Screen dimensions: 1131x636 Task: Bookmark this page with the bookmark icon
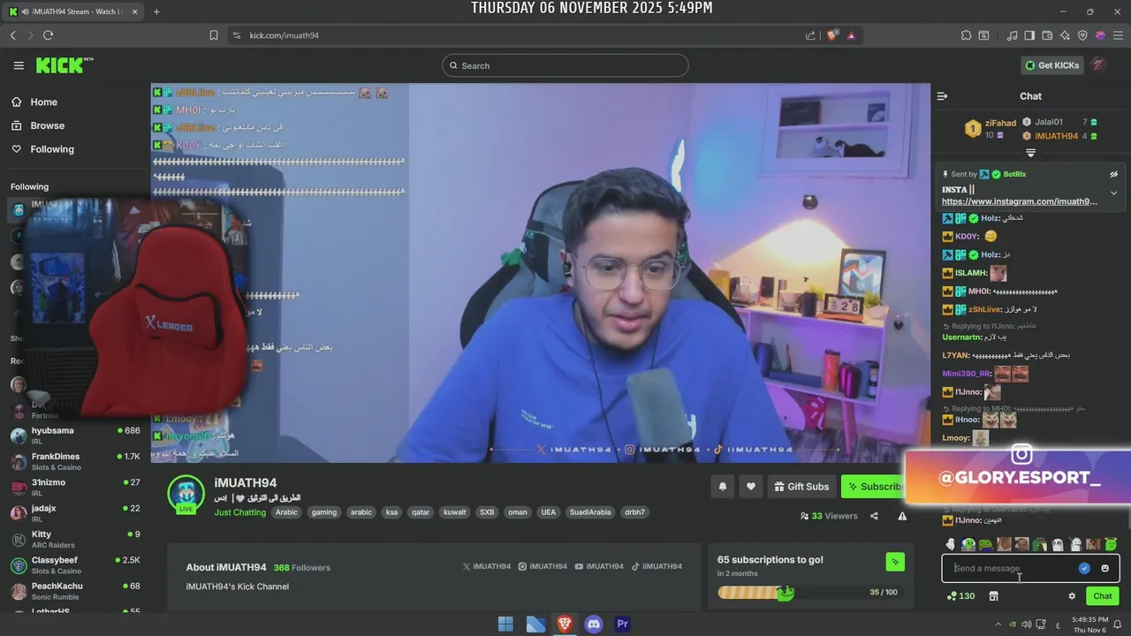click(x=214, y=35)
